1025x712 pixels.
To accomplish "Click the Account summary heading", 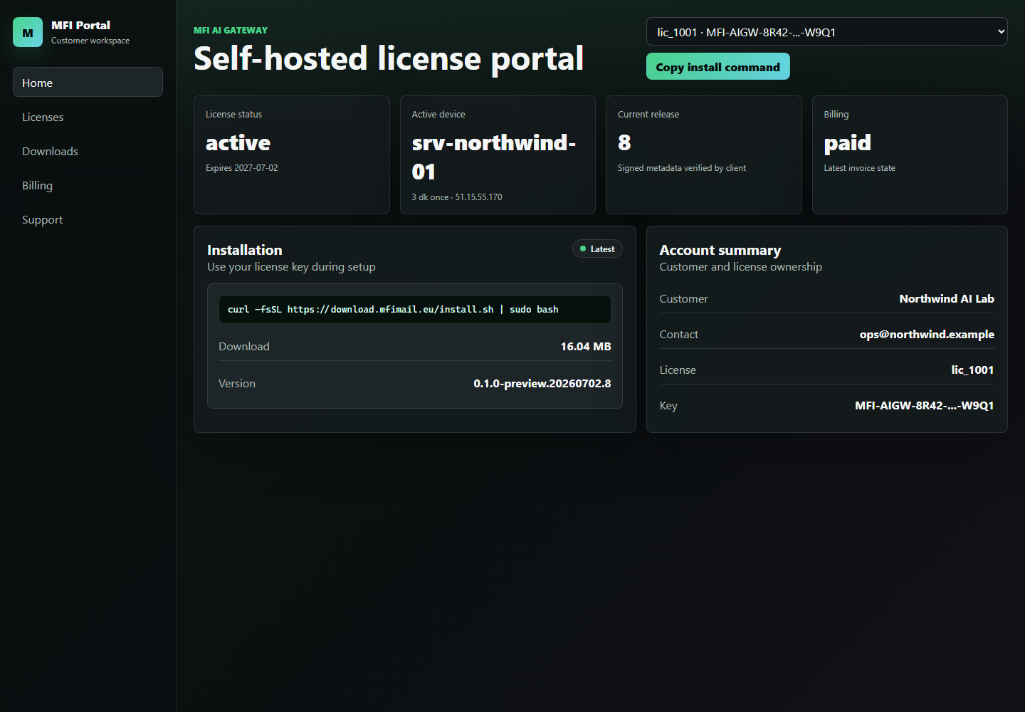I will (x=720, y=250).
